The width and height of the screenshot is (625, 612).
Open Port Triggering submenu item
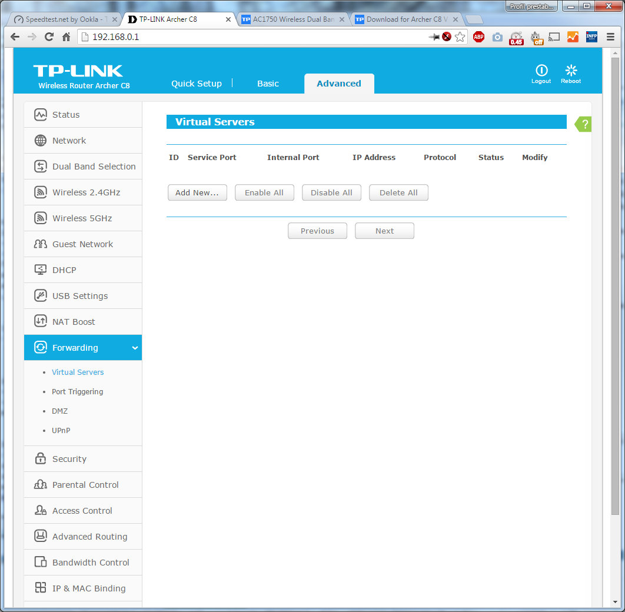77,392
